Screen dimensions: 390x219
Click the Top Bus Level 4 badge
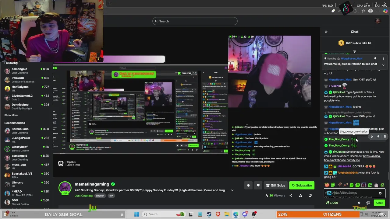click(x=69, y=164)
